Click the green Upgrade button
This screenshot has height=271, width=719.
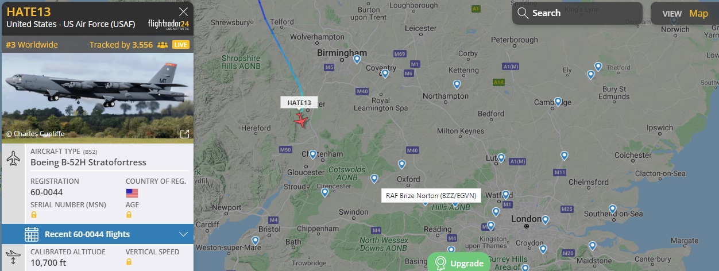pos(458,263)
